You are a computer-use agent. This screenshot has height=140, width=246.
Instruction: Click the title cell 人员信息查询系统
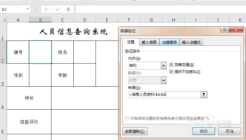(x=73, y=32)
